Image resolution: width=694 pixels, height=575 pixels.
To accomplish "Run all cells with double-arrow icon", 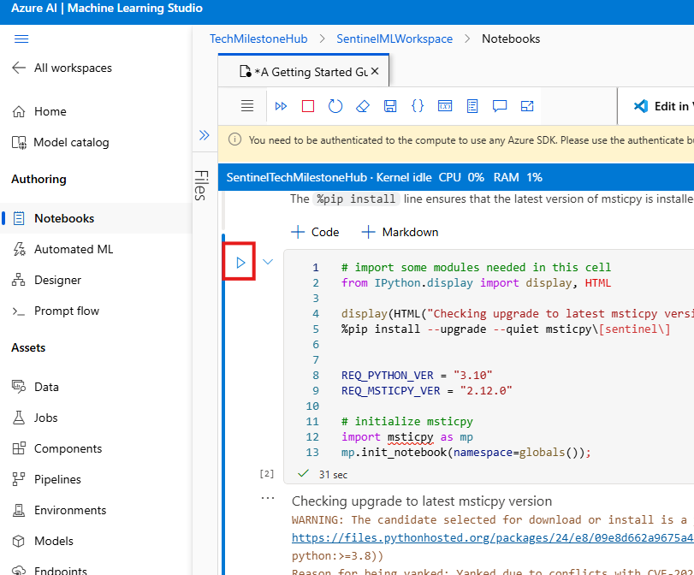I will [x=281, y=106].
